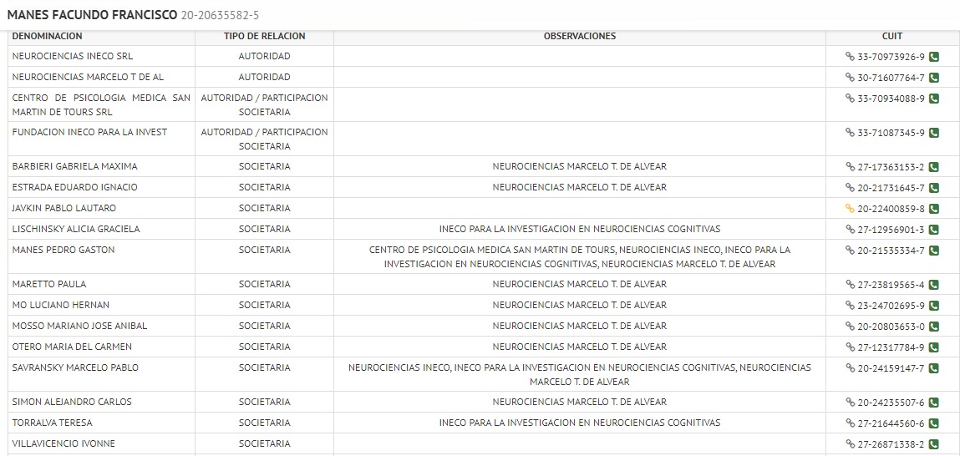Open CUIT number 30-71607764-7

click(891, 78)
